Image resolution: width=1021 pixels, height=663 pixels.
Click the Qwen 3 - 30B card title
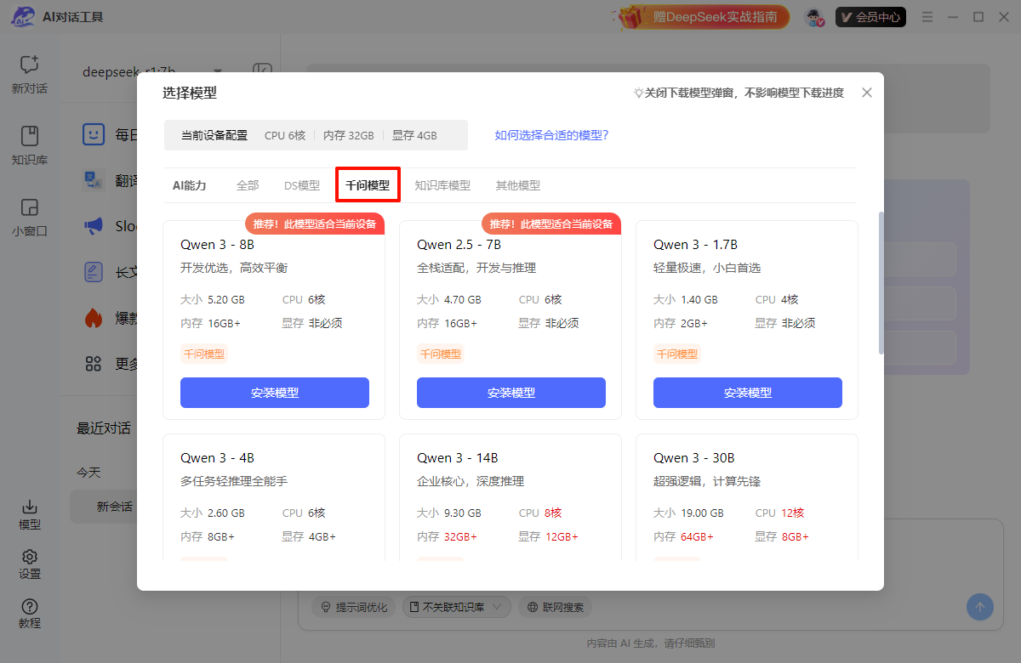(x=694, y=458)
